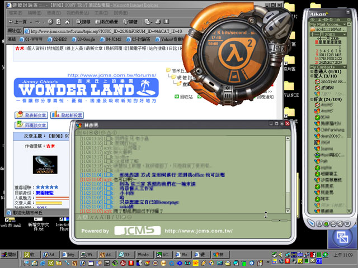Collapse the 家人 (3/18) contact group
The height and width of the screenshot is (268, 358).
[x=312, y=76]
